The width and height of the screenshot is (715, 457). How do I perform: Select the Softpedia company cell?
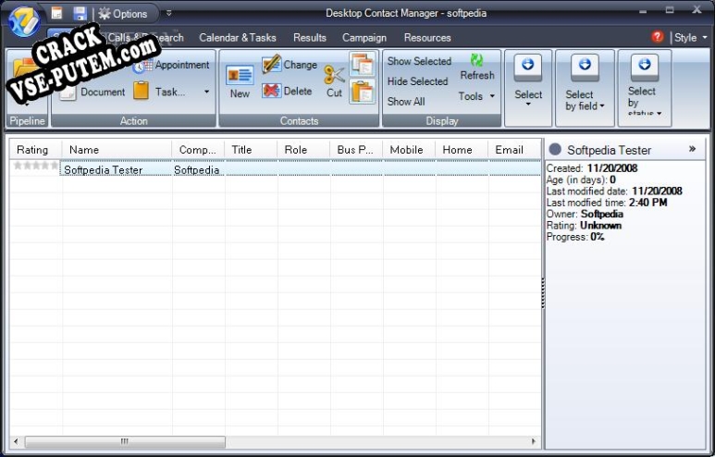(198, 169)
